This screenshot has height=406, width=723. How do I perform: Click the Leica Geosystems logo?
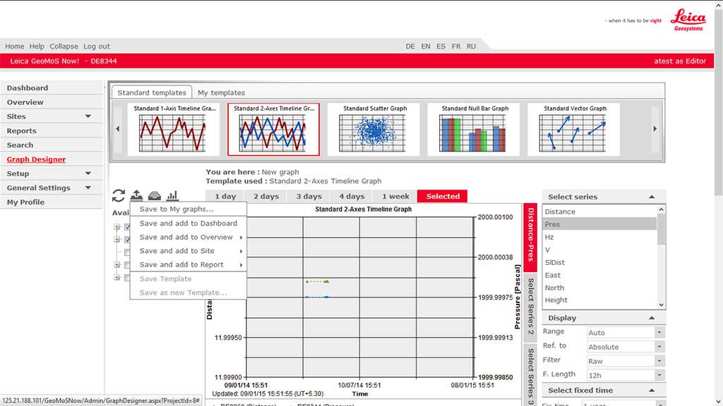click(x=688, y=20)
